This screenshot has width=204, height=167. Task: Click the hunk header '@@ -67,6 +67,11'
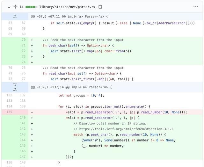pyautogui.click(x=69, y=16)
